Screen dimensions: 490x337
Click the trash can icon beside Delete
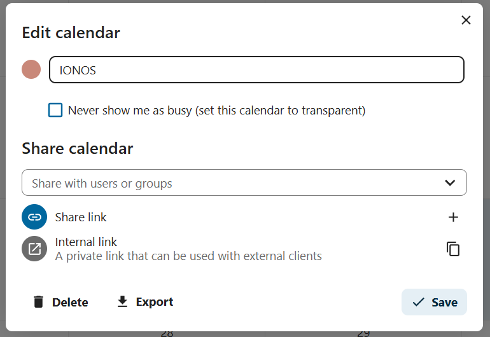click(39, 302)
